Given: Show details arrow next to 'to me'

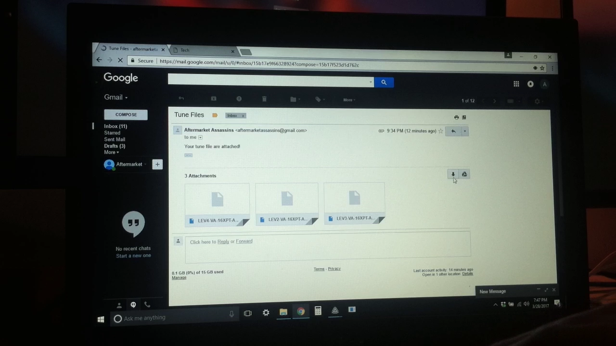Looking at the screenshot, I should [x=200, y=137].
